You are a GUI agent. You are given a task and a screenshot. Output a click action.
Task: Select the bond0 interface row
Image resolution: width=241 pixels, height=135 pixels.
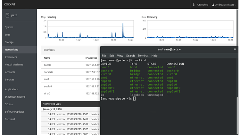(x=47, y=65)
